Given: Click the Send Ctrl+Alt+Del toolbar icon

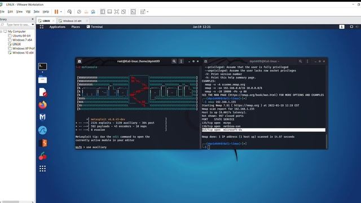Looking at the screenshot, I should [69, 11].
